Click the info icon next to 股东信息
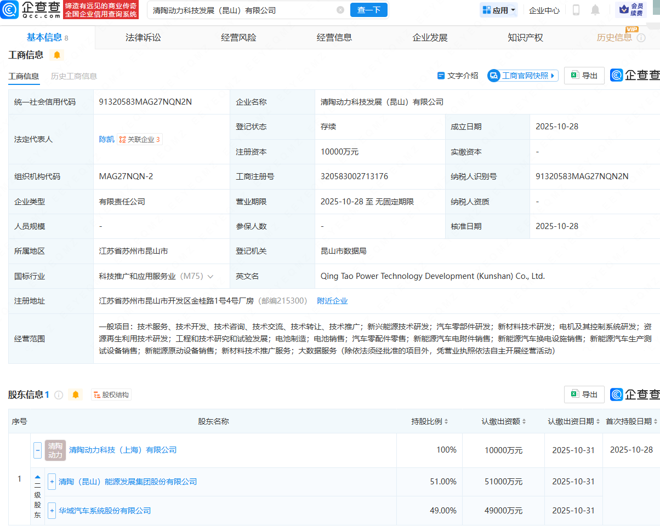This screenshot has height=526, width=660. [59, 395]
